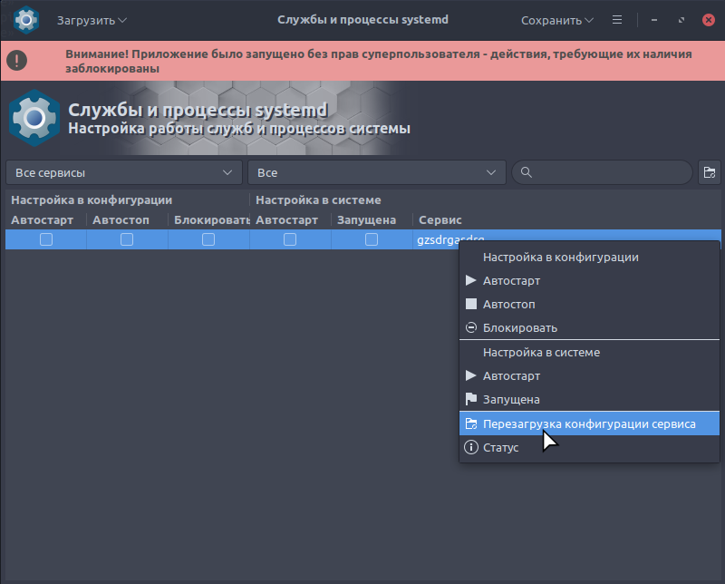Click the warning exclamation icon in banner
725x584 pixels.
click(16, 61)
